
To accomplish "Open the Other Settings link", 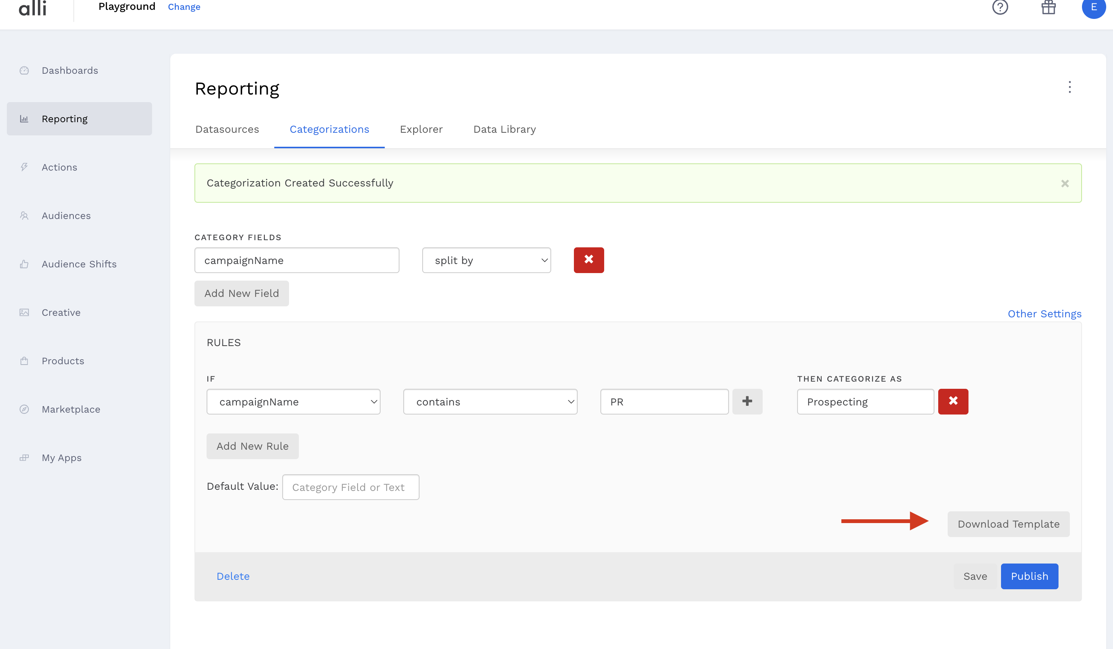I will point(1044,314).
